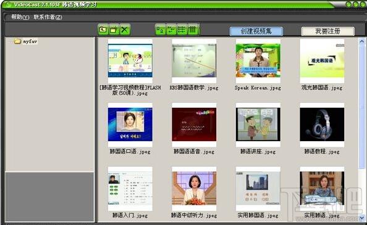Select the myfav folder icon in tree
Screen dimensions: 367x225
[17, 41]
